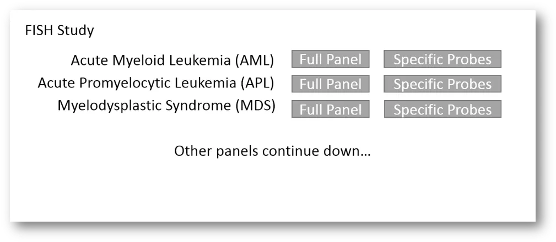The height and width of the screenshot is (242, 556).
Task: Choose Specific Probes for Myelodysplastic Syndrome
Action: [x=442, y=109]
